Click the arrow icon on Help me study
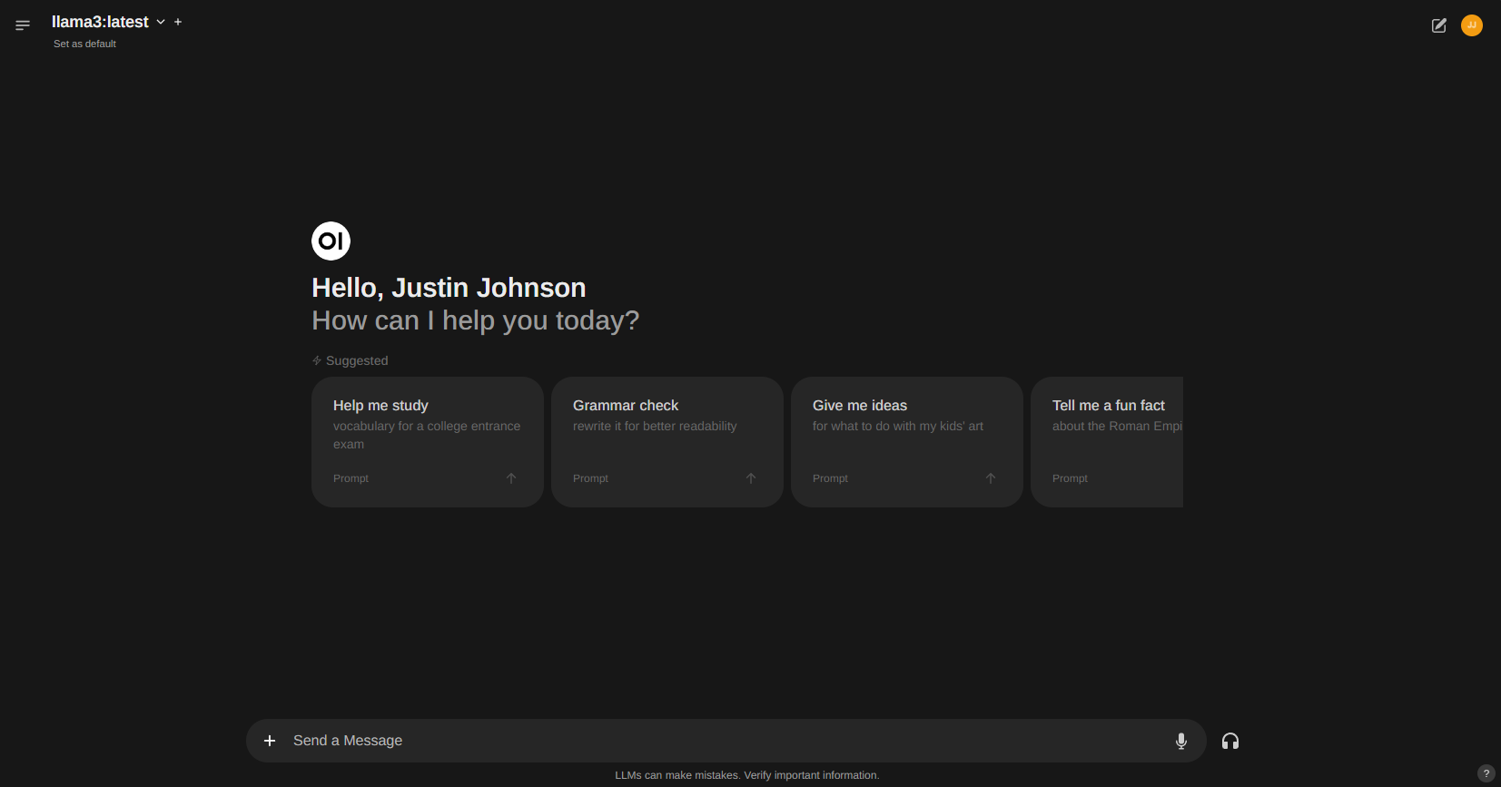Screen dimensions: 1501x787 (511, 478)
